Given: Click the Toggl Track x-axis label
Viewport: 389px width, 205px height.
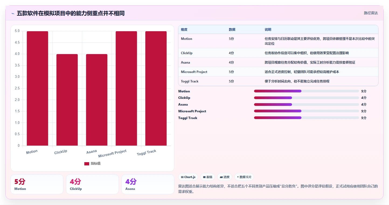Looking at the screenshot, I should point(147,152).
